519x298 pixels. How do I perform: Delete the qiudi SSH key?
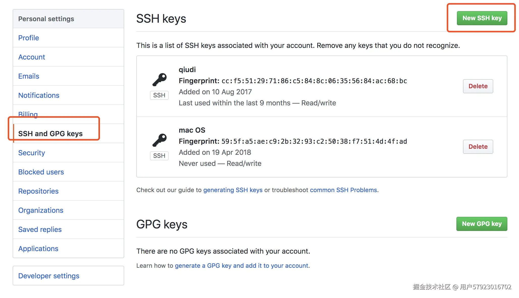(x=478, y=86)
